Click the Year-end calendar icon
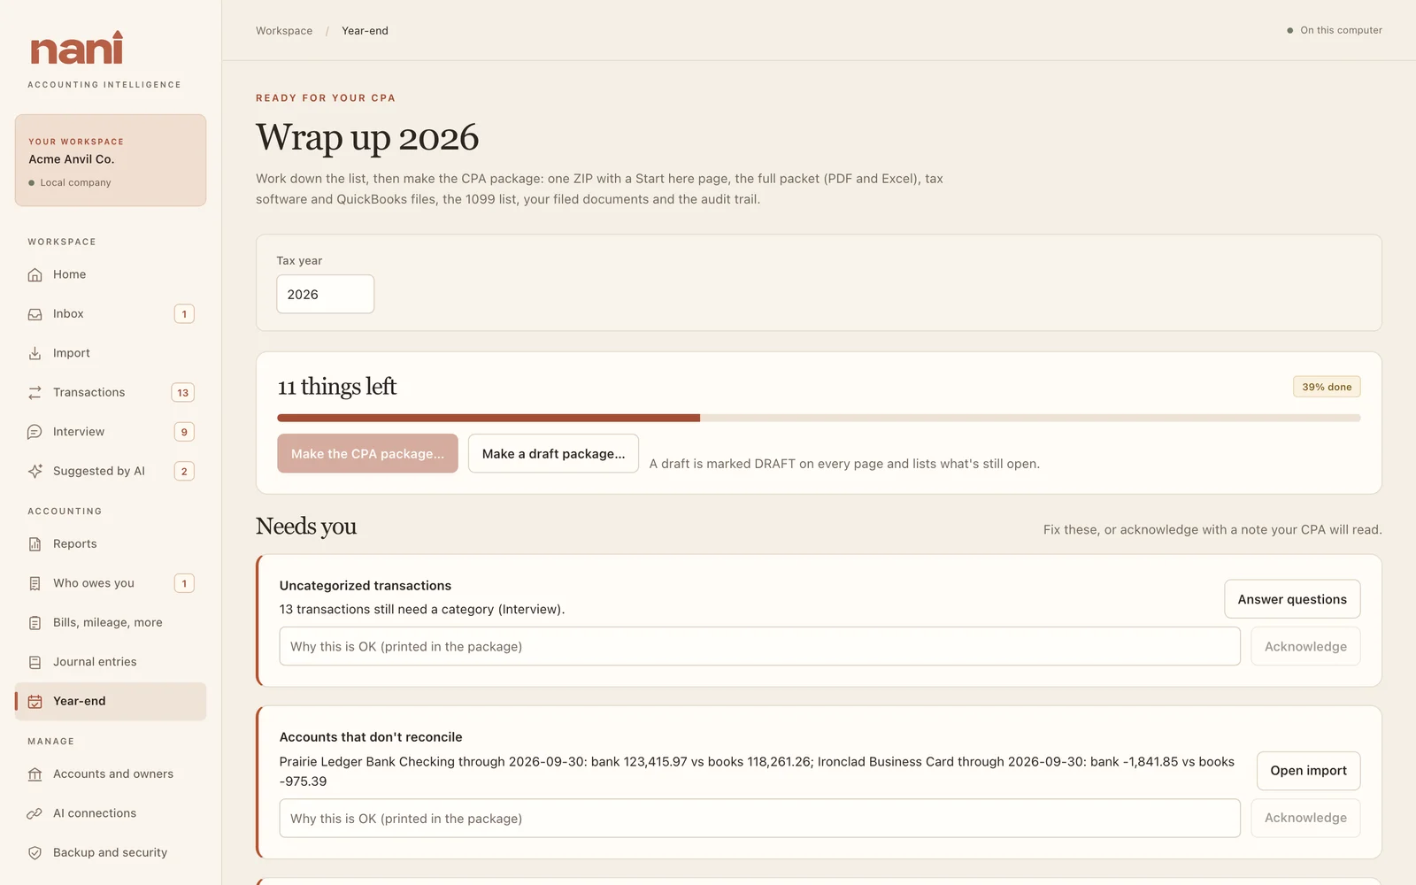Screen dimensions: 1416x885 [x=35, y=701]
